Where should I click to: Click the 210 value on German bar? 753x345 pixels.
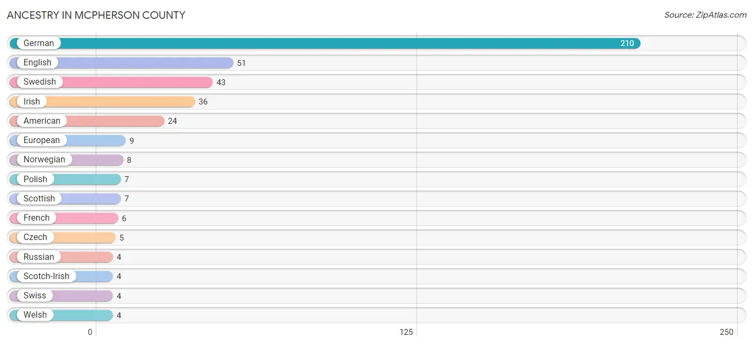627,43
